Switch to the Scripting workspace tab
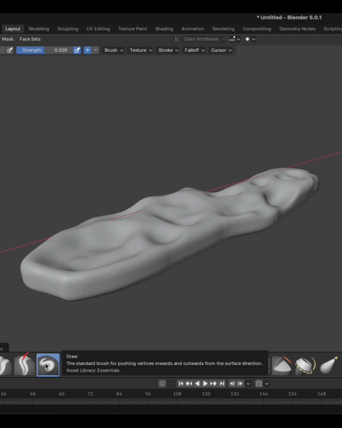Viewport: 342px width, 428px height. pos(332,29)
